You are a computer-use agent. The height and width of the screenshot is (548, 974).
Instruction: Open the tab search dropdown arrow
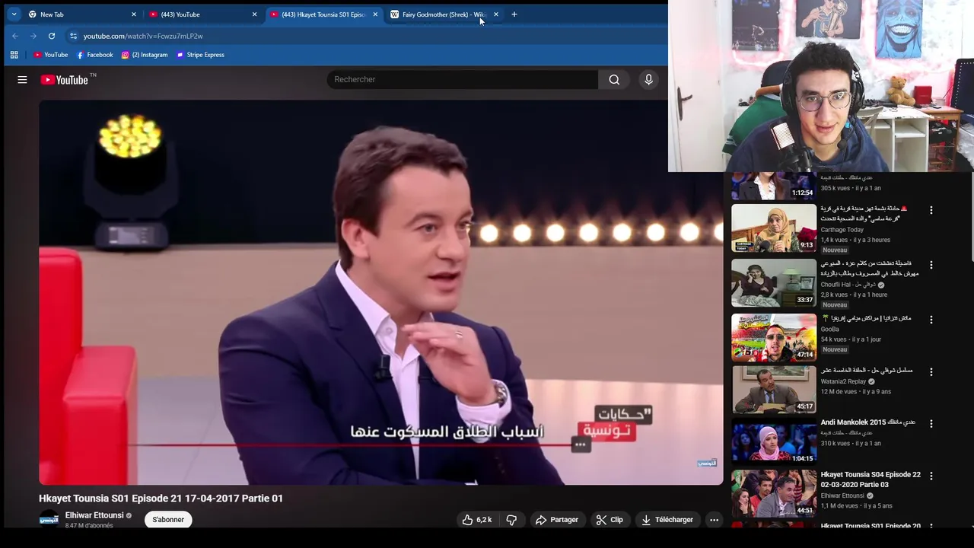pyautogui.click(x=14, y=14)
